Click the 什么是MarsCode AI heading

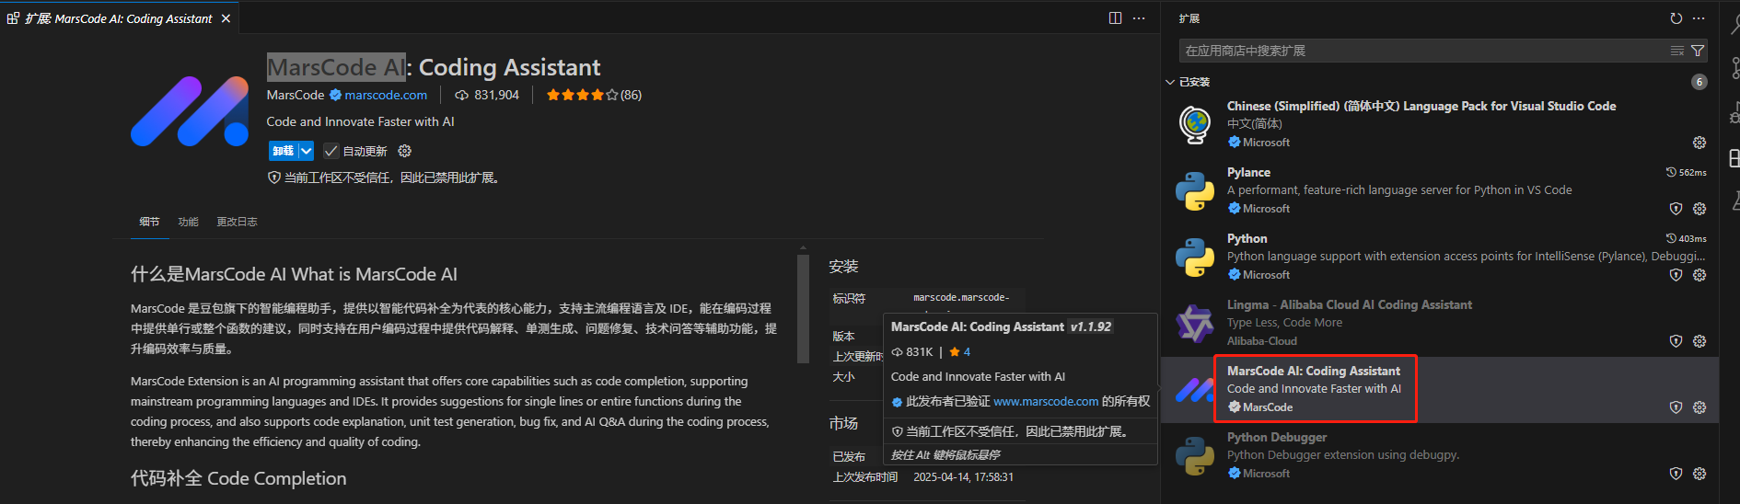[x=294, y=274]
